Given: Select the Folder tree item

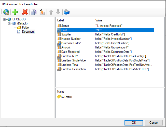Looking at the screenshot, I should coord(26,28).
